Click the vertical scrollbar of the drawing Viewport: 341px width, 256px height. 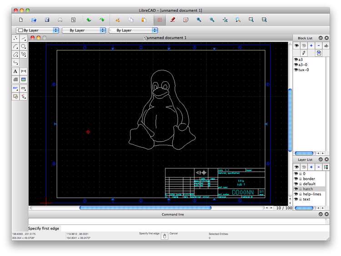290,119
